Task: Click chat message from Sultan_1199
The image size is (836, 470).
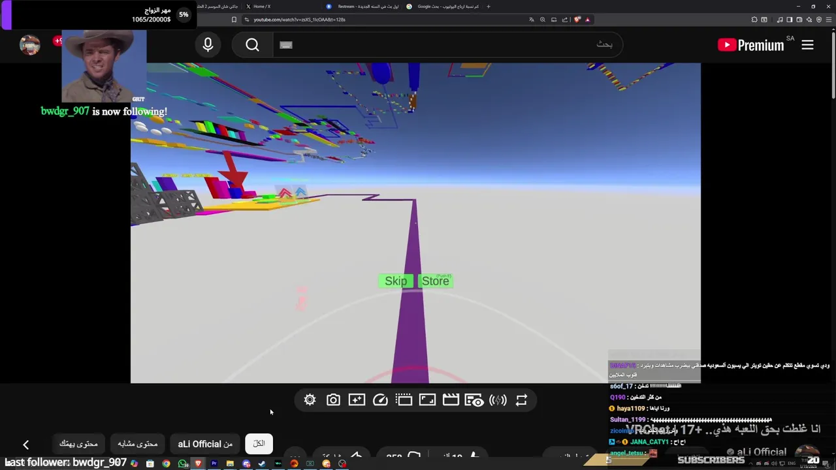Action: pos(690,420)
